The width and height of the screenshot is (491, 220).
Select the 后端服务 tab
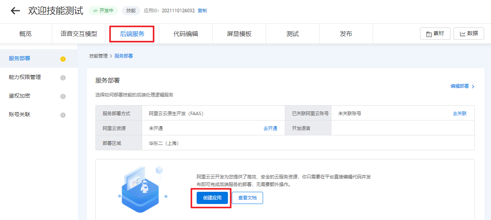132,34
